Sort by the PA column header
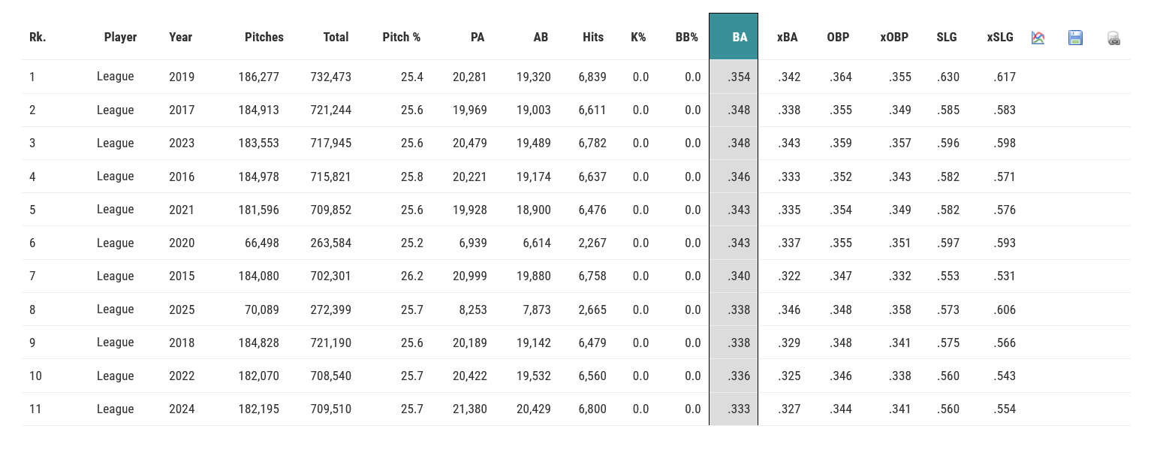This screenshot has height=471, width=1163. click(477, 37)
